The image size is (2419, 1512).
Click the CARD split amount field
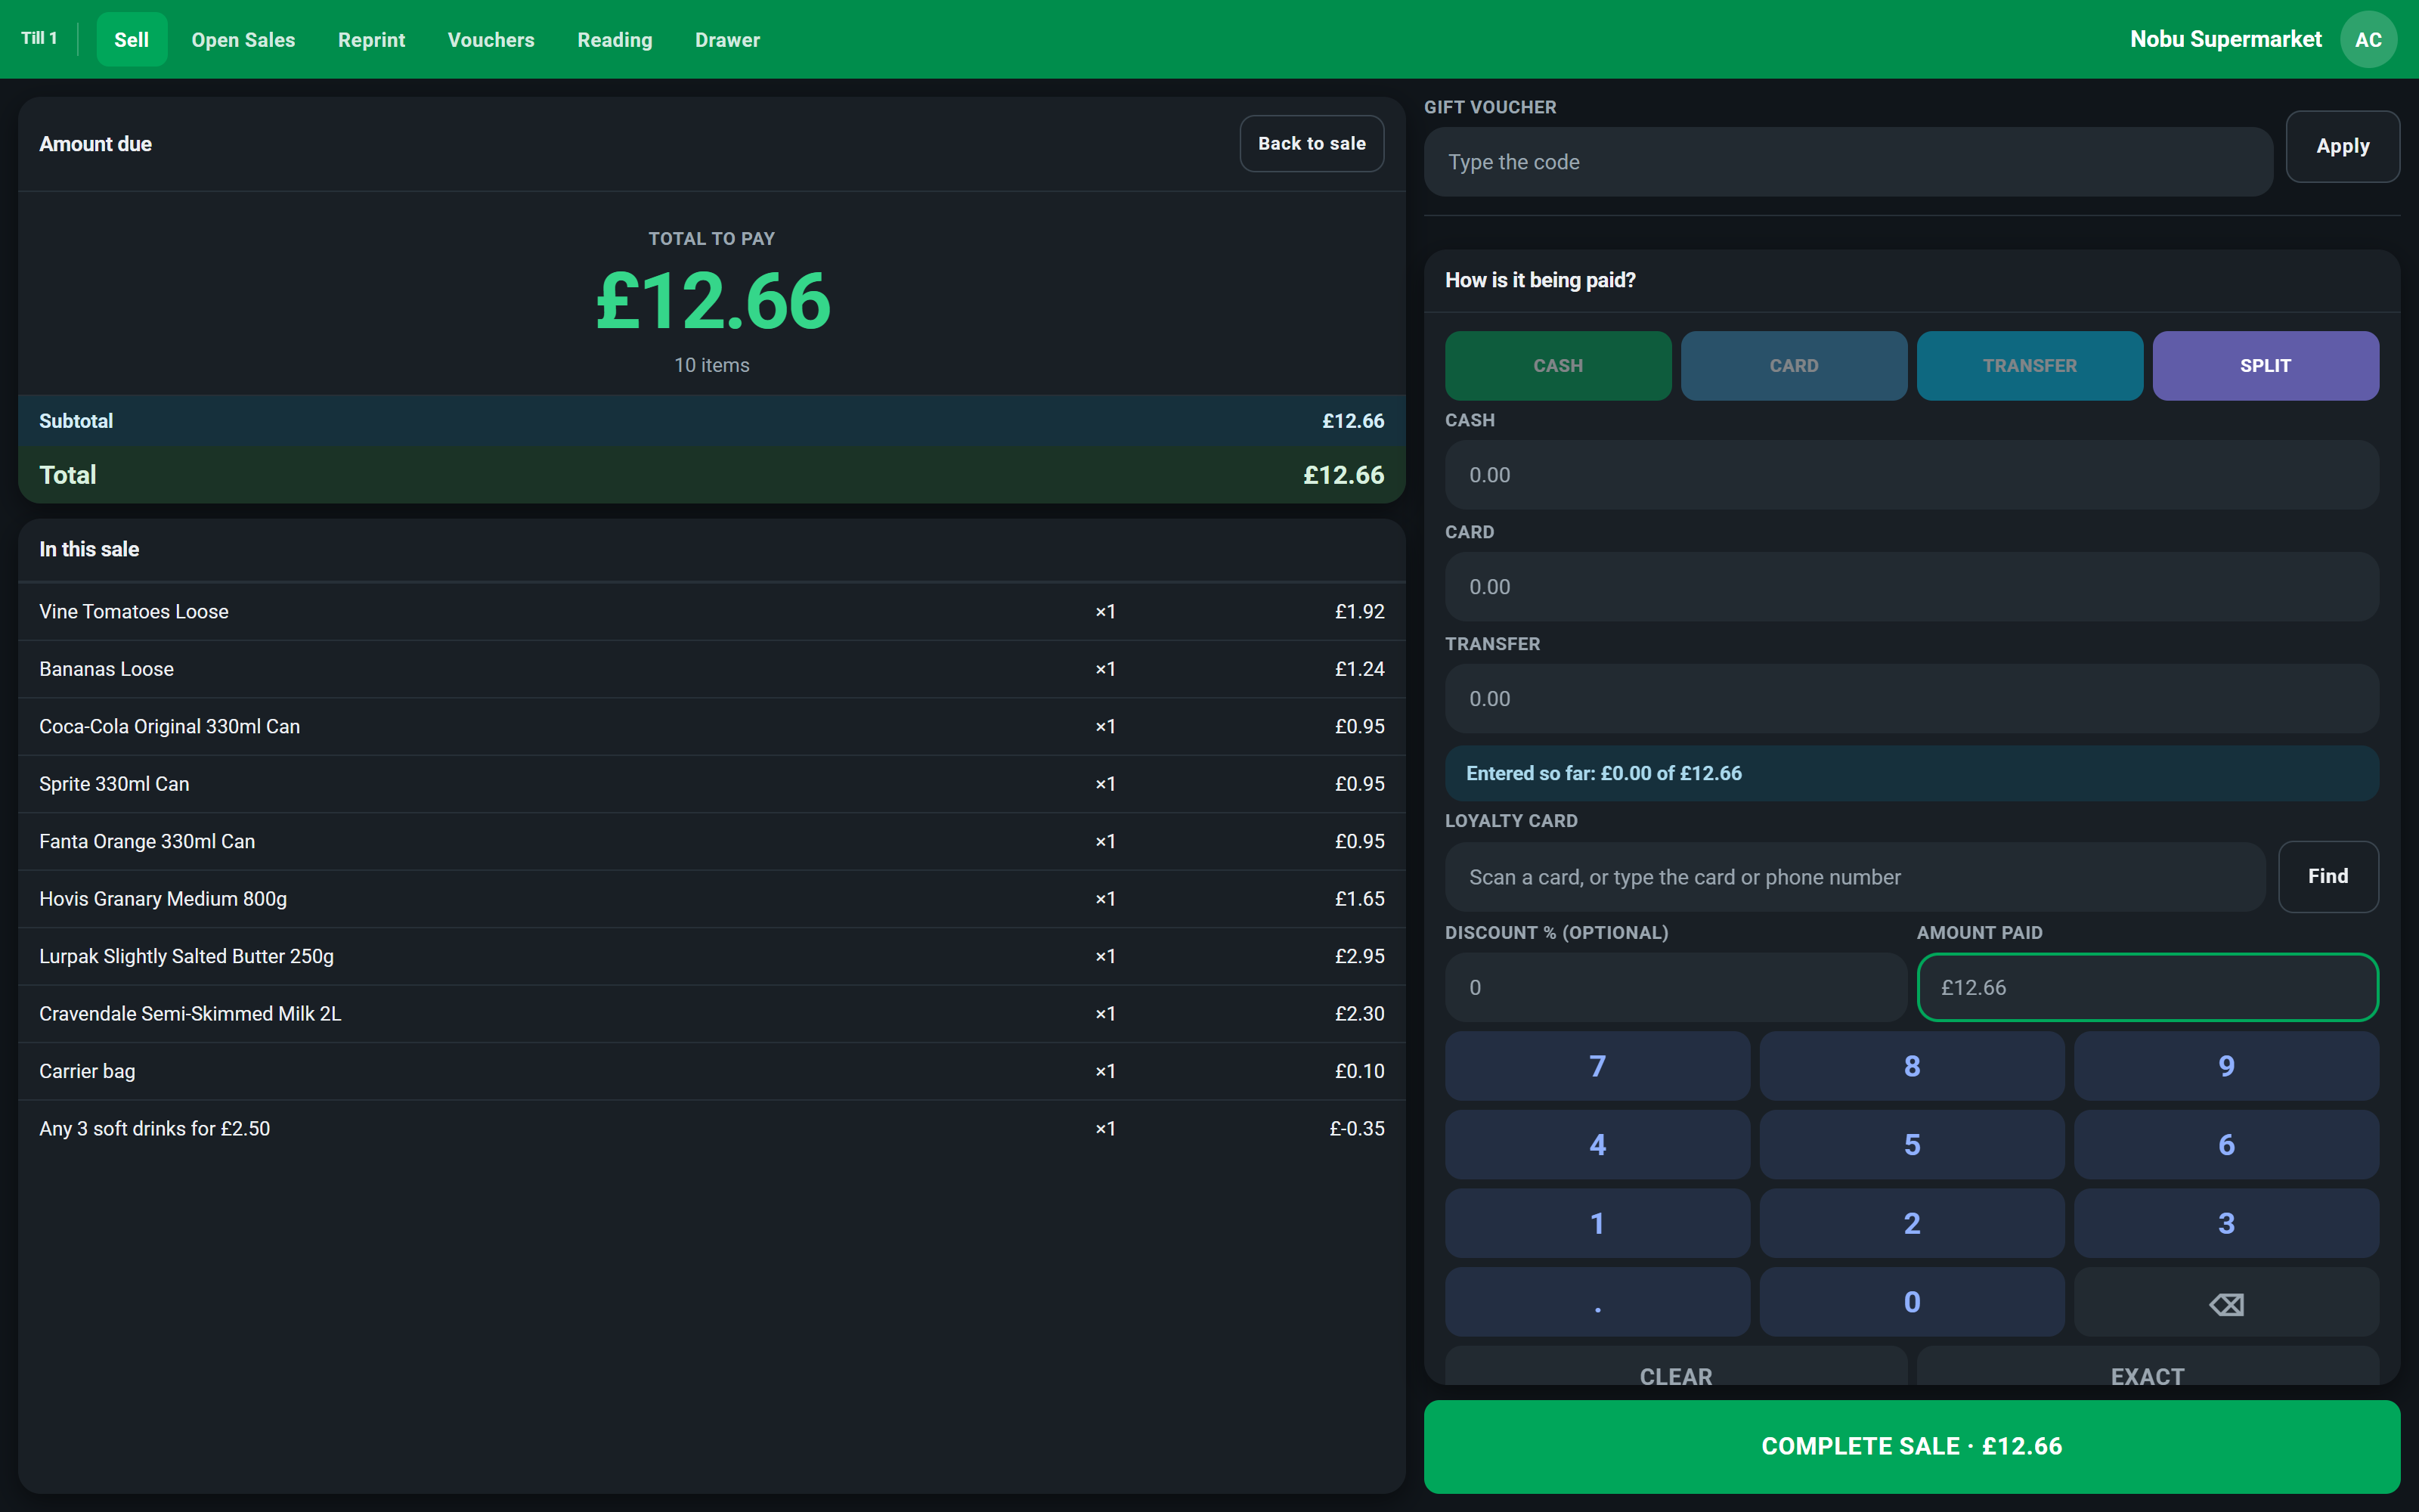(1911, 587)
